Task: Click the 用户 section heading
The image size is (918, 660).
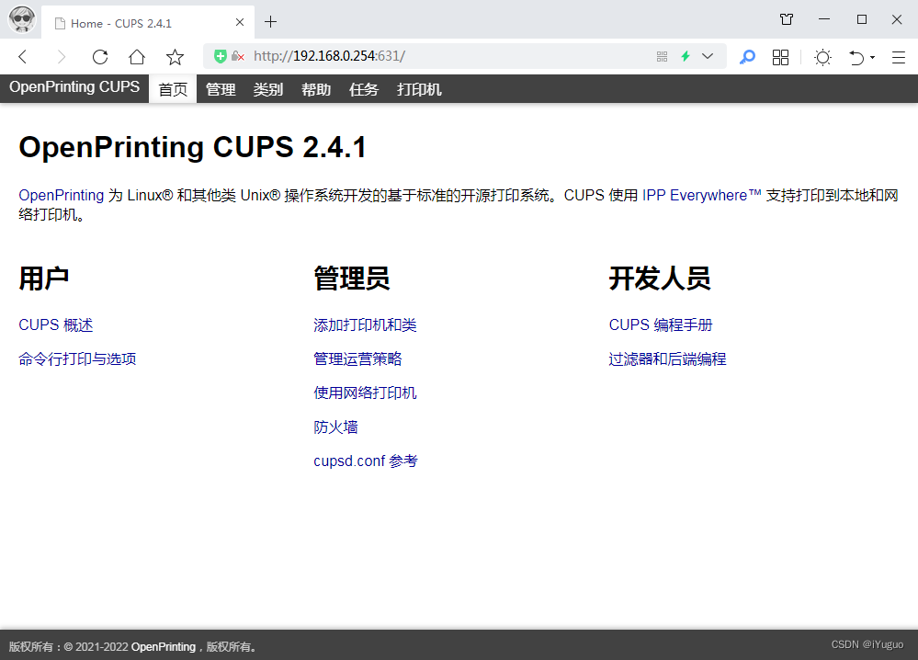Action: [x=44, y=279]
